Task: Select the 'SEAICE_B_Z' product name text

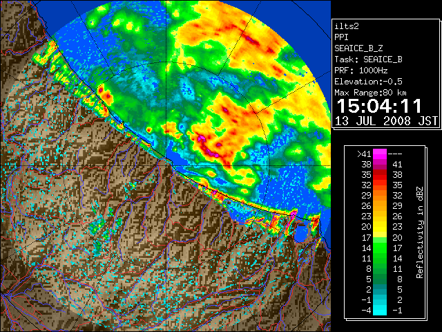Action: pos(358,48)
